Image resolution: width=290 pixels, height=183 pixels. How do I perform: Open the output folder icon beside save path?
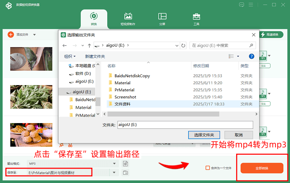[x=126, y=173]
